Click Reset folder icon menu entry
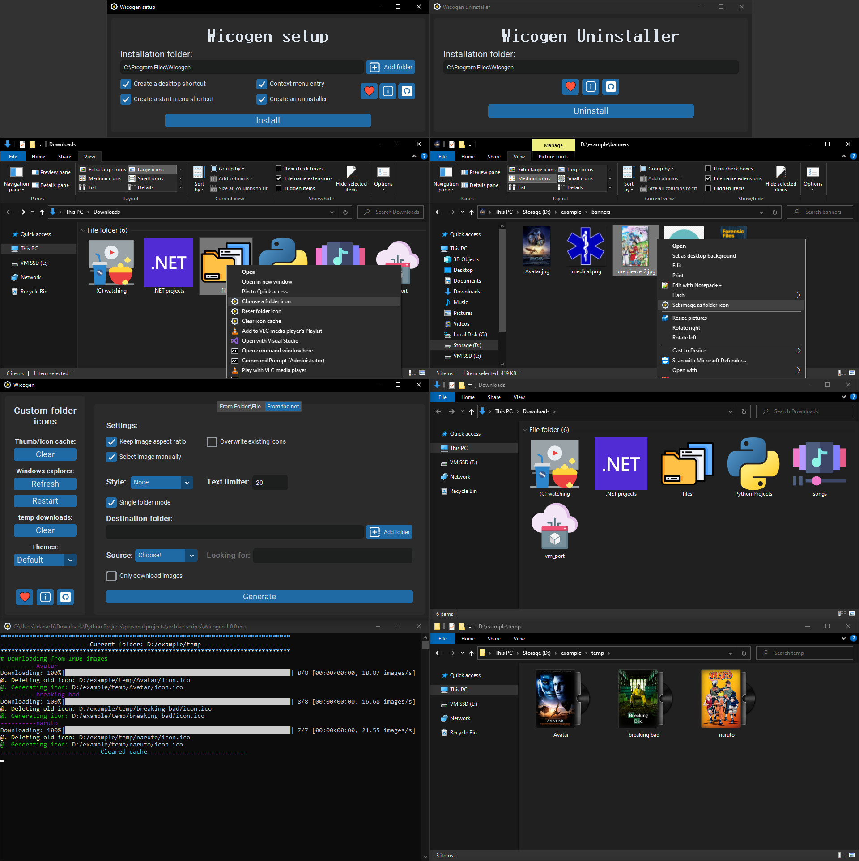The image size is (859, 861). coord(314,311)
